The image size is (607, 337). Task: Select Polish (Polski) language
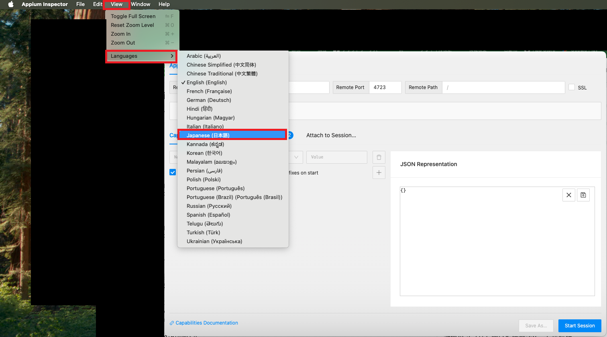[x=233, y=180]
